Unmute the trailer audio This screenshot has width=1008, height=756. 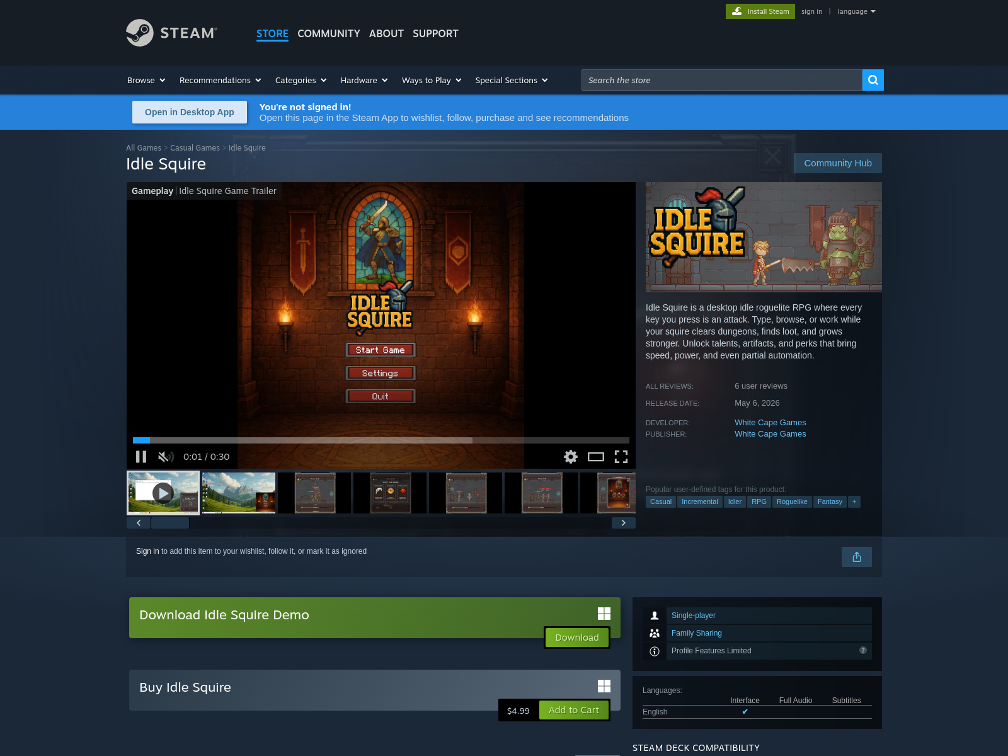pyautogui.click(x=166, y=457)
